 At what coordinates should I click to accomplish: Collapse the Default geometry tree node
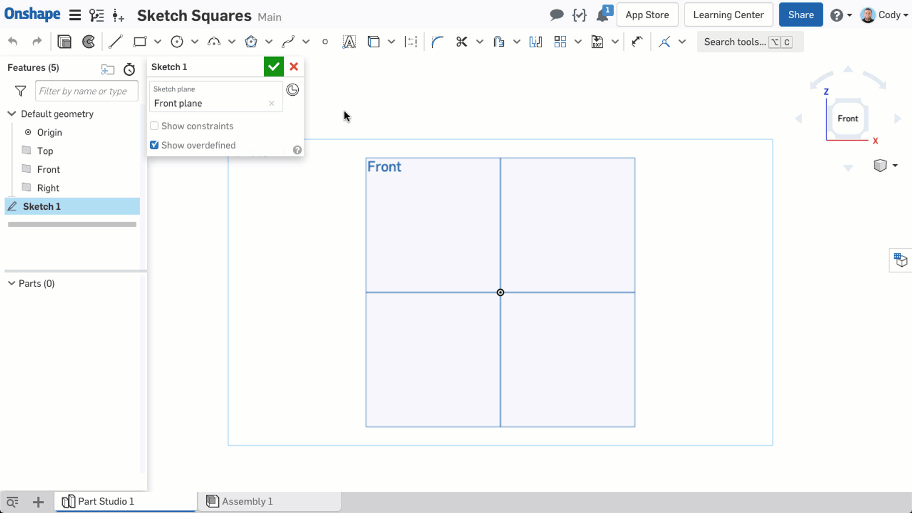point(11,113)
